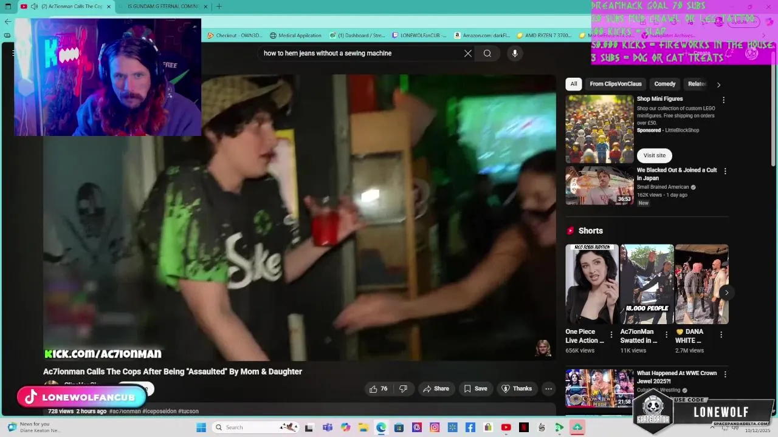
Task: Close the IS GUNDAM:G ETERNAL tab
Action: pos(205,7)
